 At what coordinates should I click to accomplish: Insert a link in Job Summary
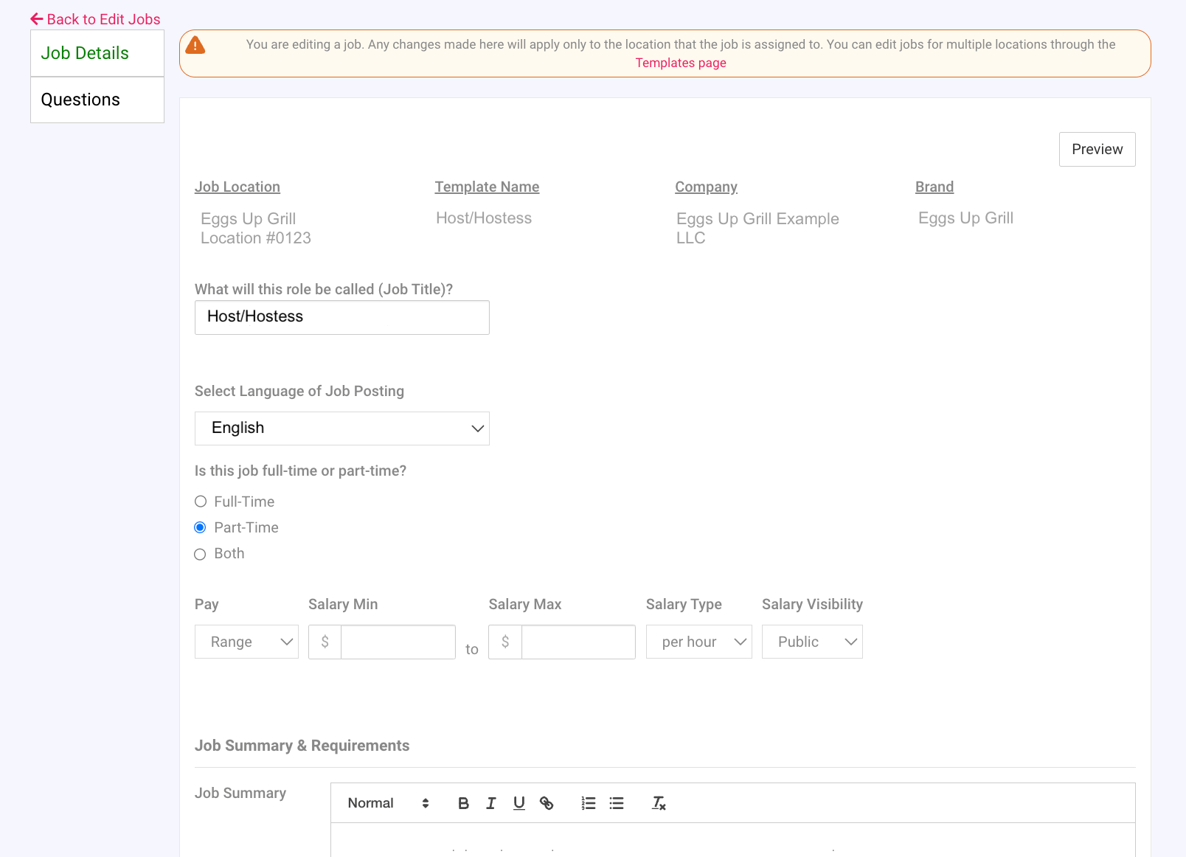[547, 803]
